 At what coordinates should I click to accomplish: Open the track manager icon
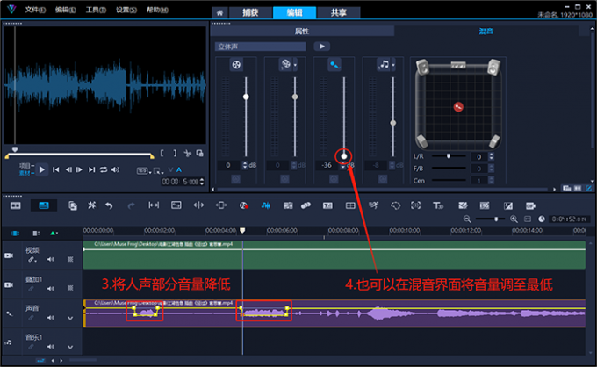(35, 233)
